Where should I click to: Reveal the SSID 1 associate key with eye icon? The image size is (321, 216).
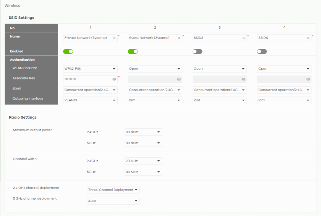point(114,79)
